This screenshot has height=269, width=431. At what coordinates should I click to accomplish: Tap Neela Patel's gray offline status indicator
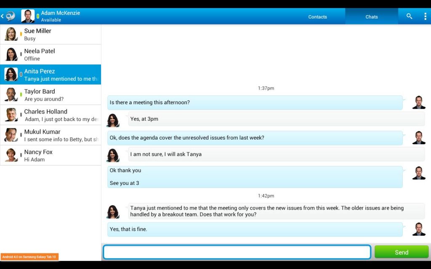click(x=21, y=54)
